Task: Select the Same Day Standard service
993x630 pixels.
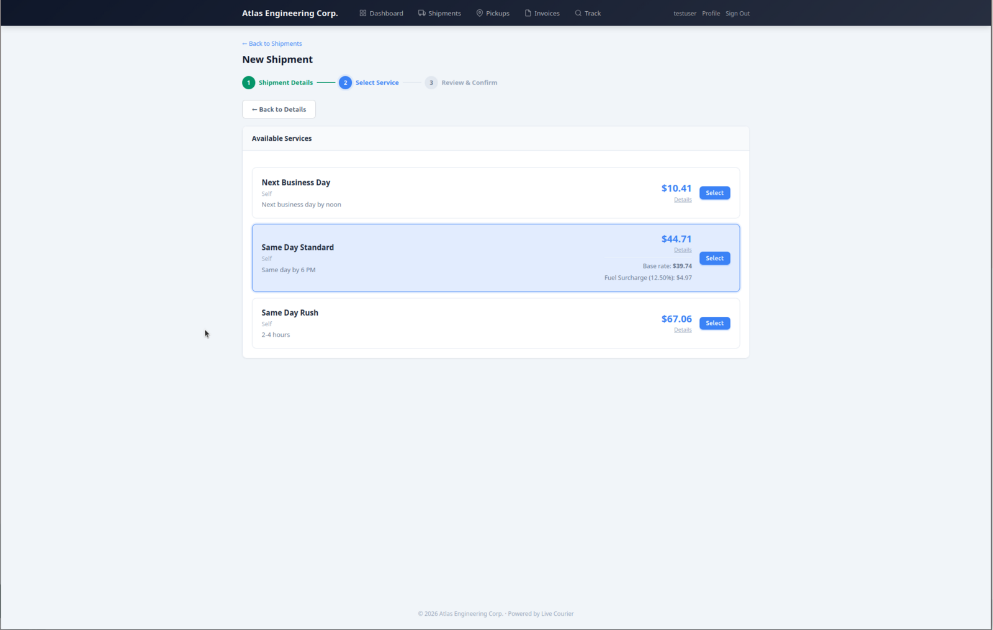Action: pyautogui.click(x=714, y=258)
